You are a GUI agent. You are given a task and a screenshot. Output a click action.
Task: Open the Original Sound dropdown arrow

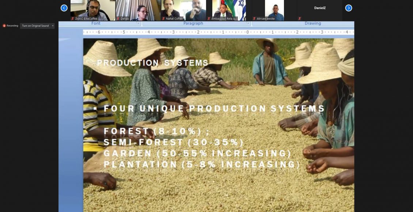(52, 26)
